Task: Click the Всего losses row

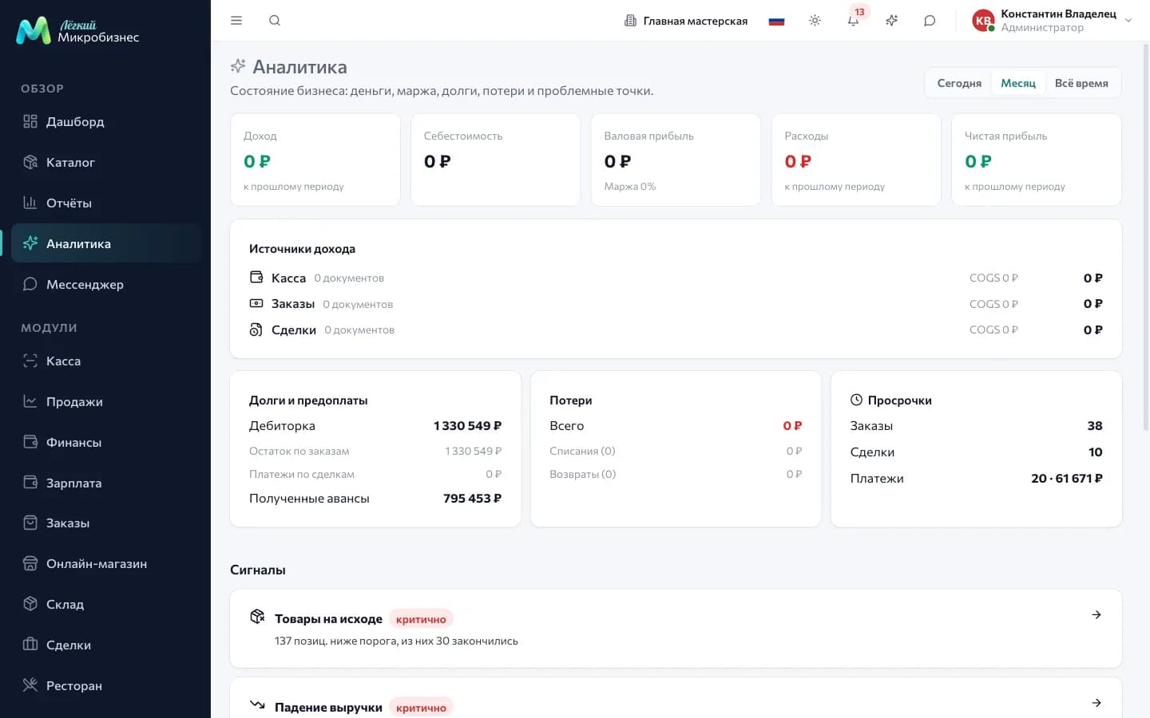Action: tap(676, 426)
